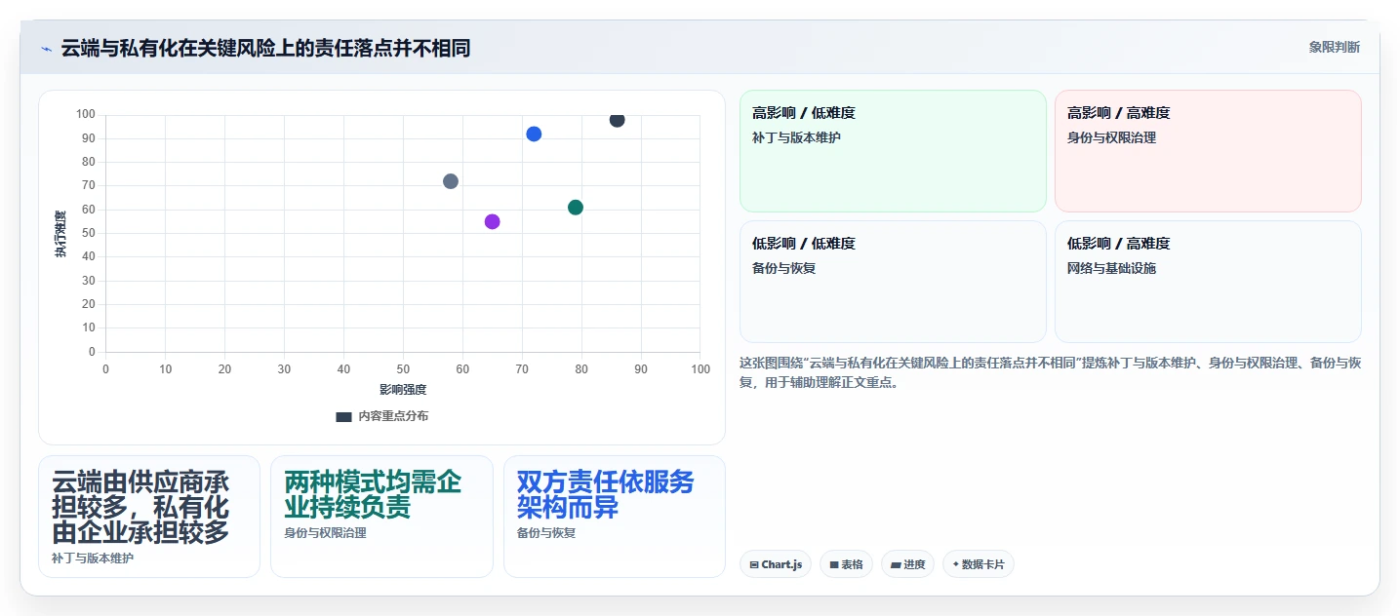This screenshot has height=616, width=1400.
Task: Click the Chart.js tag icon
Action: [754, 564]
